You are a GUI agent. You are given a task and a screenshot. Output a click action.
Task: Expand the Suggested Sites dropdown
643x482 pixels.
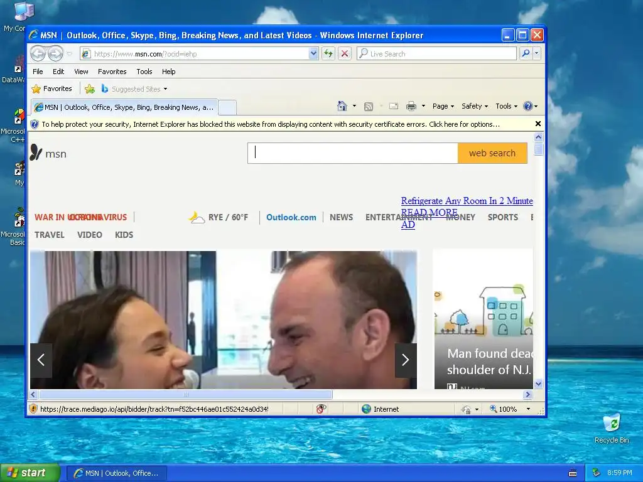[165, 89]
